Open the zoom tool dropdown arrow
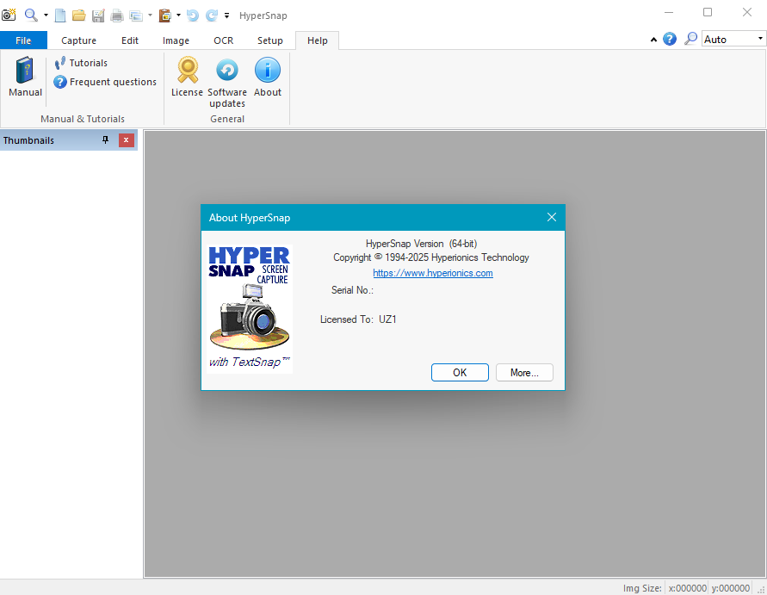767x595 pixels. (x=46, y=15)
